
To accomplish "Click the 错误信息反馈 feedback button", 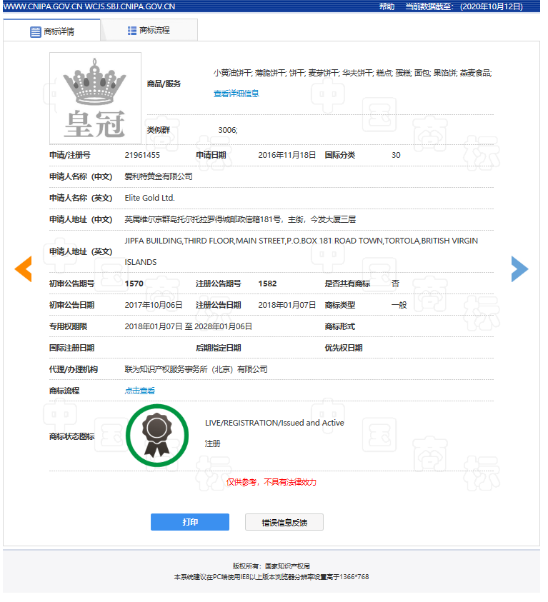I will [284, 522].
